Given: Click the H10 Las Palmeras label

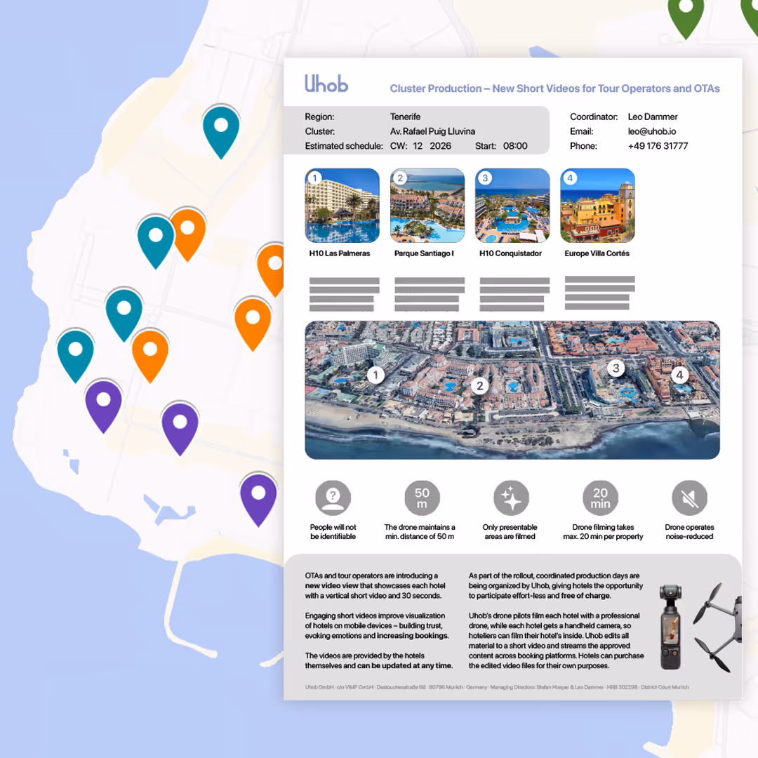Looking at the screenshot, I should coord(340,253).
